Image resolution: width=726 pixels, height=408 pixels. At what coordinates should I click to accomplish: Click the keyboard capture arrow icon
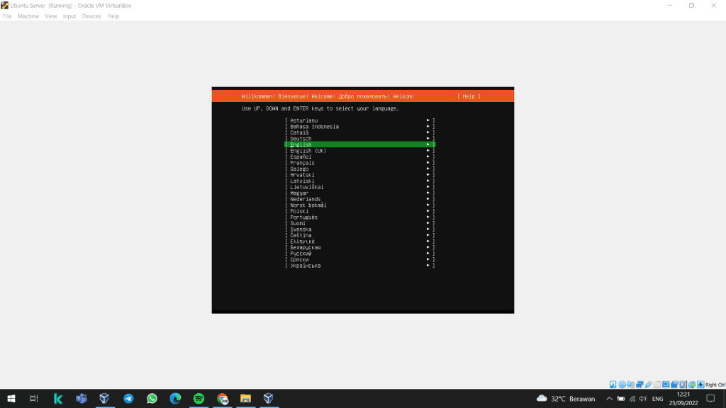click(700, 385)
